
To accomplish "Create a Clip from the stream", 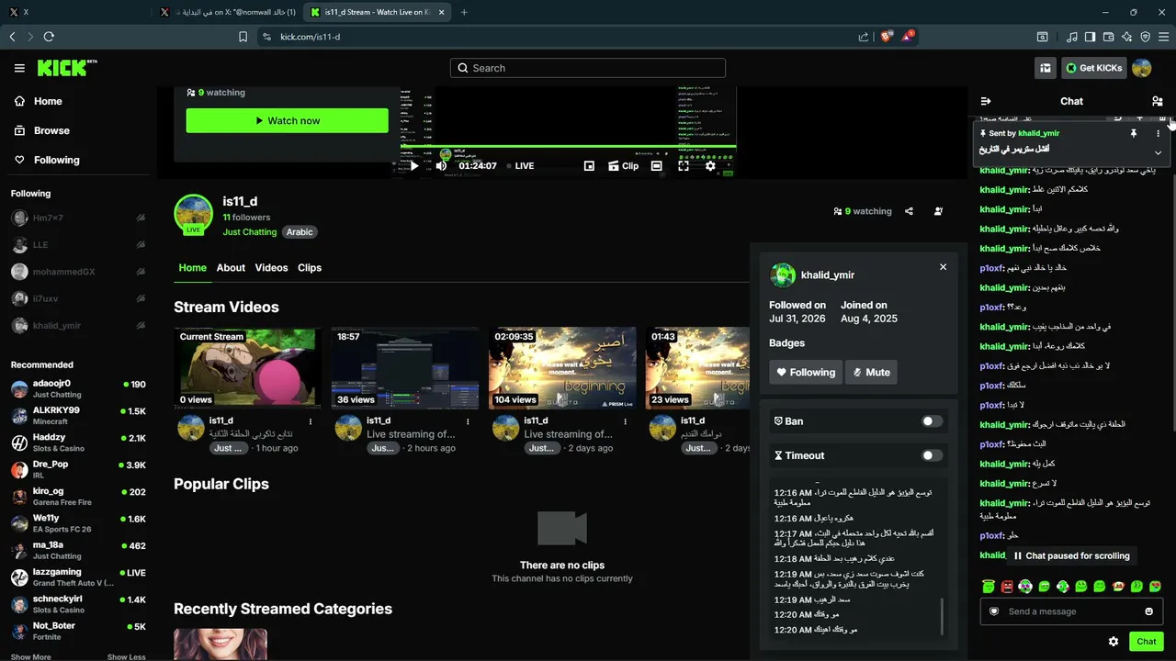I will click(624, 166).
